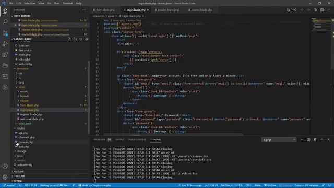
Task: Expand the lang folder
Action: pos(21,83)
